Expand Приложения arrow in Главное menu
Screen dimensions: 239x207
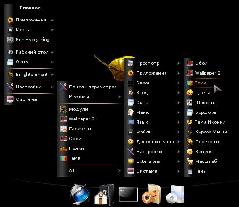pyautogui.click(x=52, y=20)
